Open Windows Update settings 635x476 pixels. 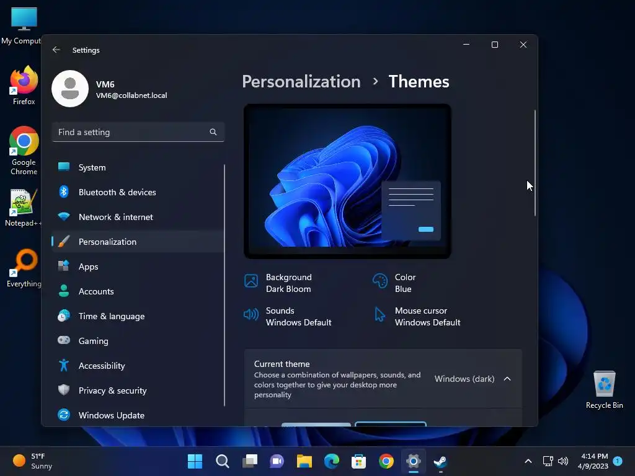tap(138, 415)
